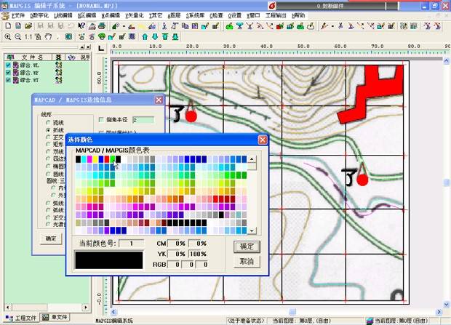Click the color table scroll down arrow
451x325 pixels.
click(x=252, y=230)
